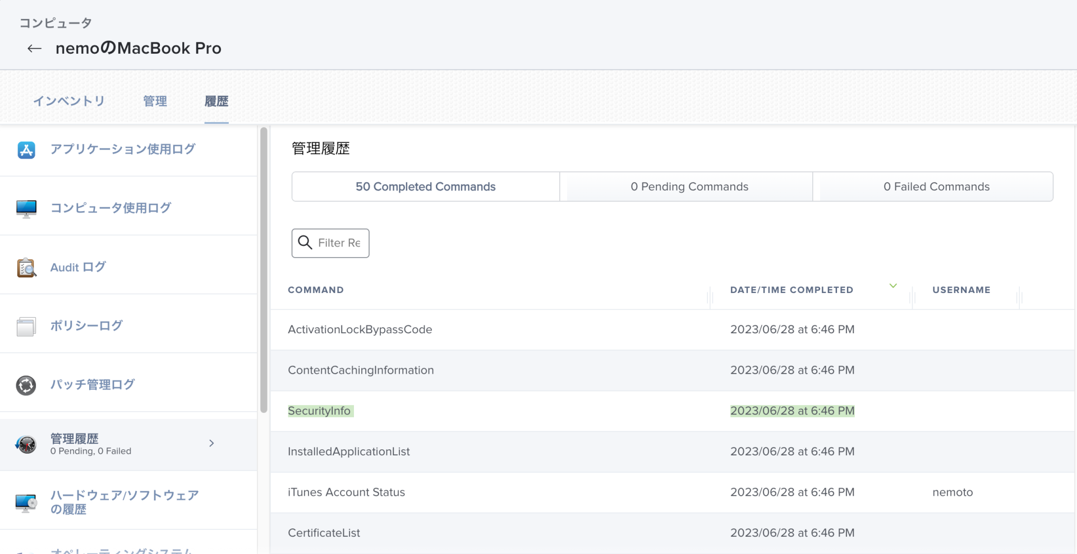The width and height of the screenshot is (1077, 554).
Task: Select the SecurityInfo command row
Action: point(320,411)
